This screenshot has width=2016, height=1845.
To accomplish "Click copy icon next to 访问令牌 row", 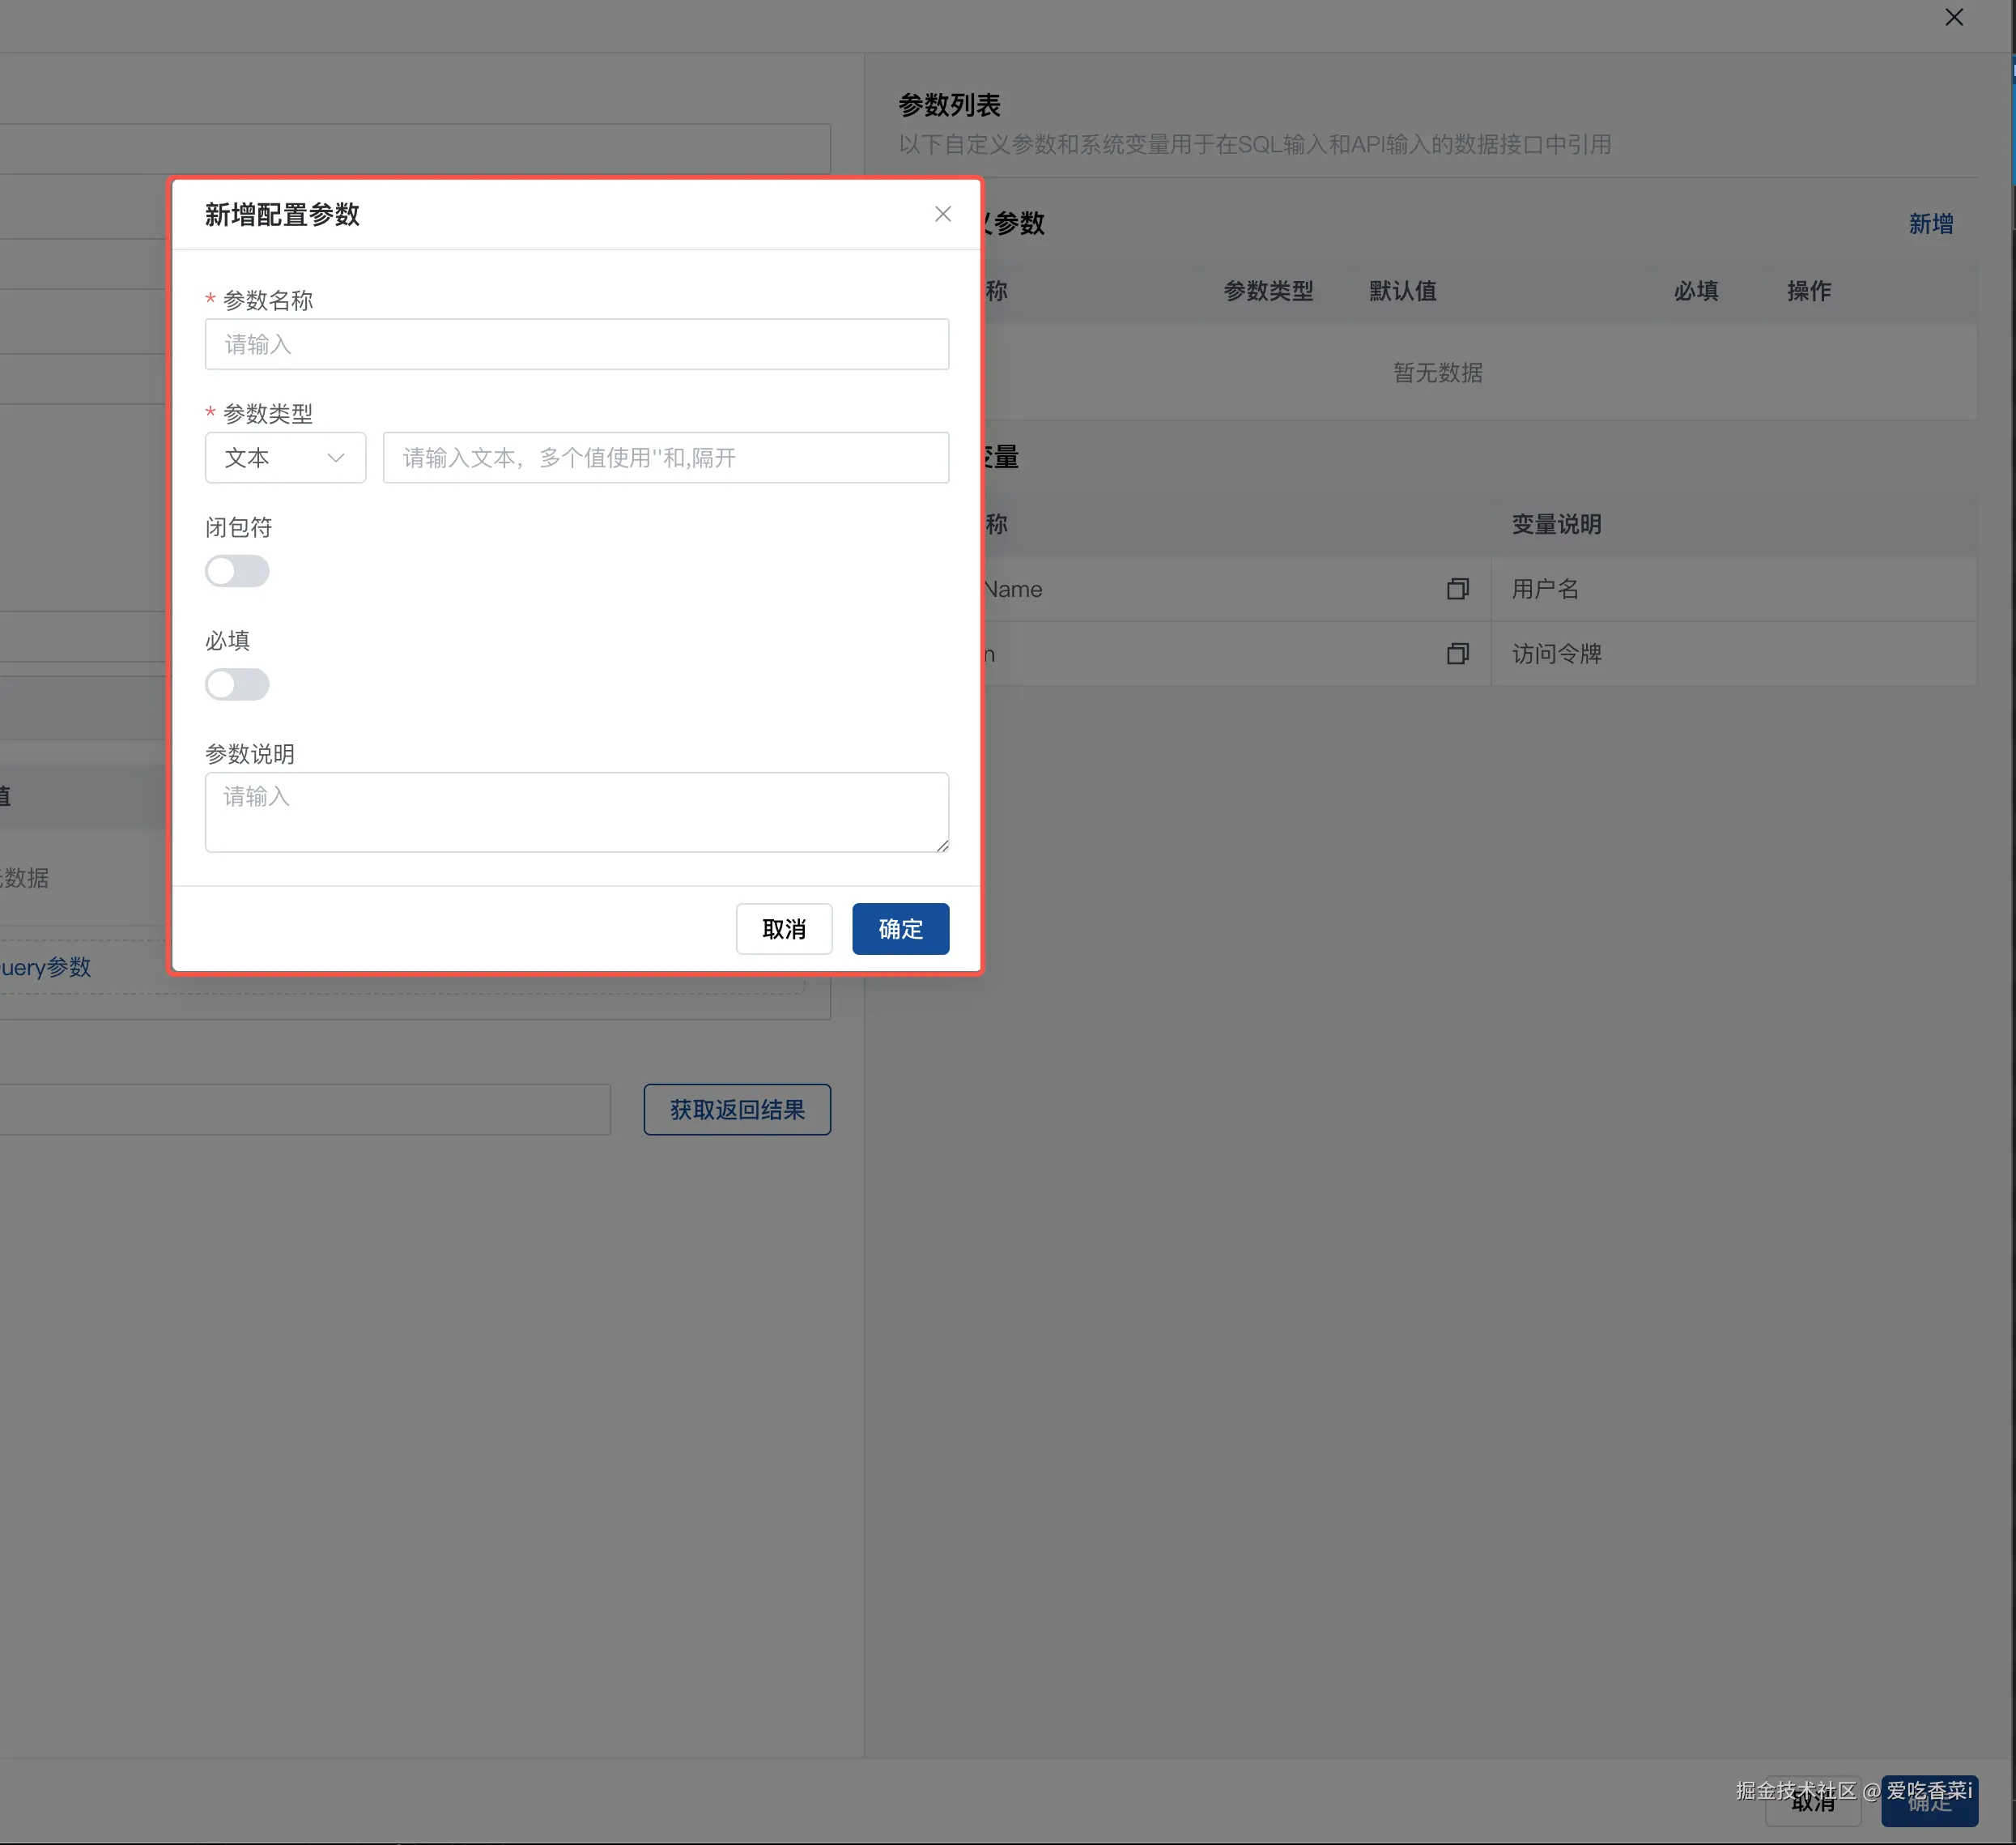I will (1457, 654).
